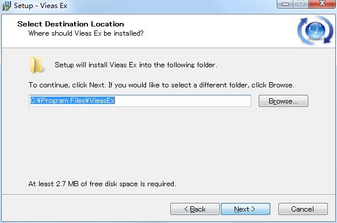
Task: Click the disabled maximize button
Action: pos(301,4)
